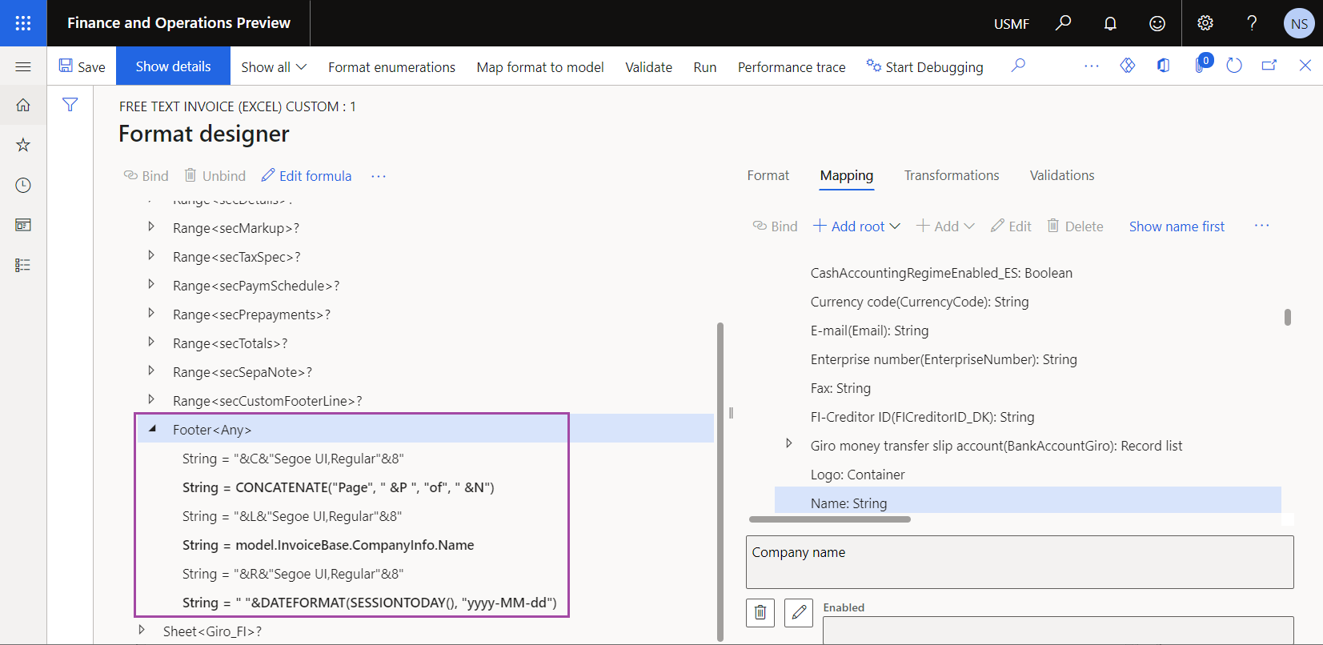Image resolution: width=1323 pixels, height=645 pixels.
Task: Click Edit formula button
Action: tap(307, 176)
